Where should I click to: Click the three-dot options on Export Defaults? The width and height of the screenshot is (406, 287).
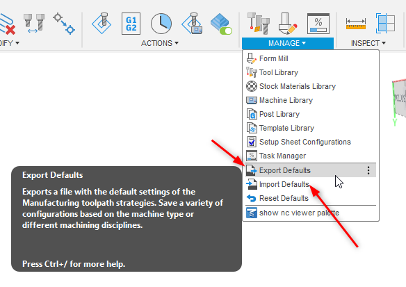click(368, 170)
